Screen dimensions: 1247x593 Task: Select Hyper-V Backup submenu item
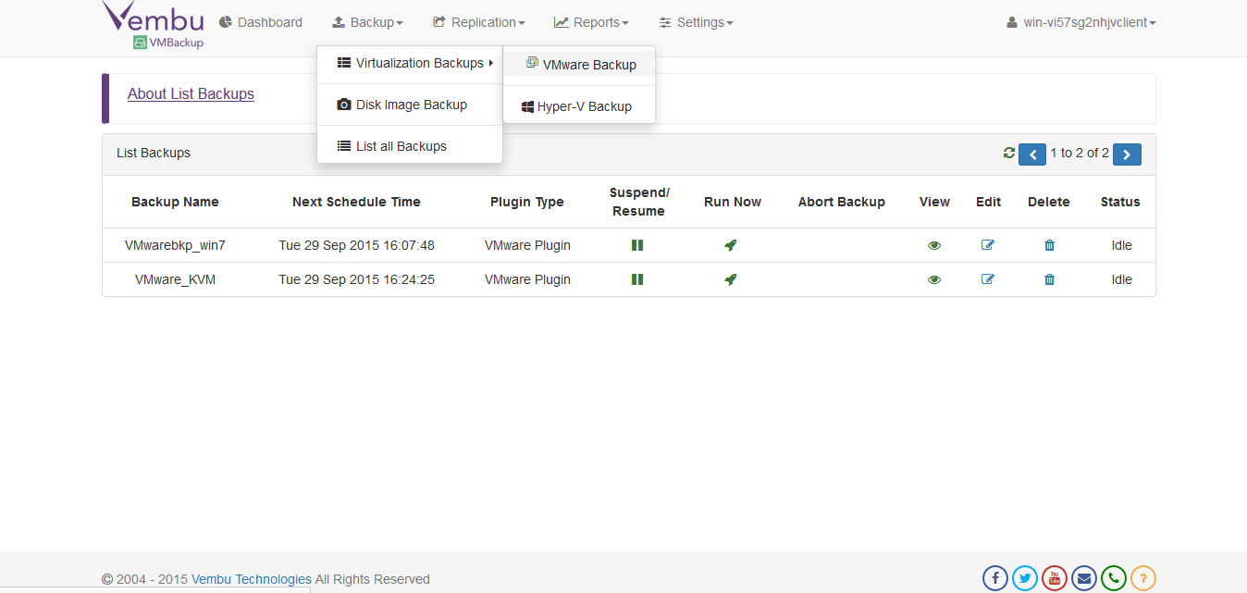click(x=579, y=106)
